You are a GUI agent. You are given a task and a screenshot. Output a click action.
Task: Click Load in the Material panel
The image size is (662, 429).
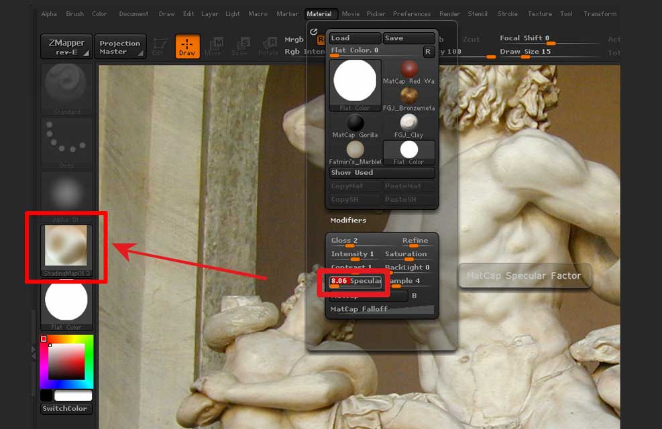354,38
